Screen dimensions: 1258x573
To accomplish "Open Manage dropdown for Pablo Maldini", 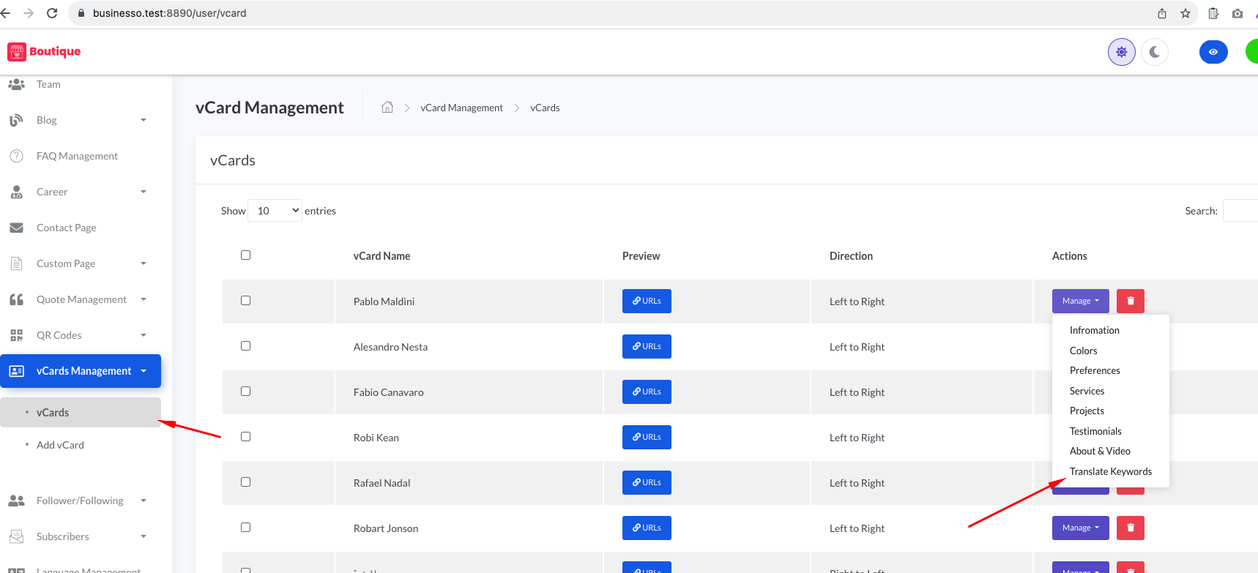I will [x=1080, y=301].
